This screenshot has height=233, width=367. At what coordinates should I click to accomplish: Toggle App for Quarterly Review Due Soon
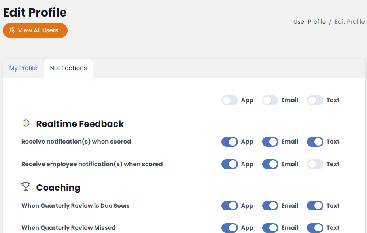click(x=230, y=206)
